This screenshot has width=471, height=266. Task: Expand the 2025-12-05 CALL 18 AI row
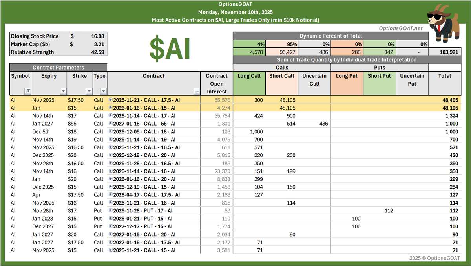click(111, 131)
